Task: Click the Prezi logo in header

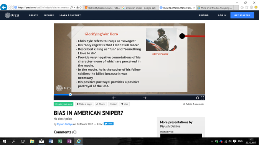Action: (12, 15)
